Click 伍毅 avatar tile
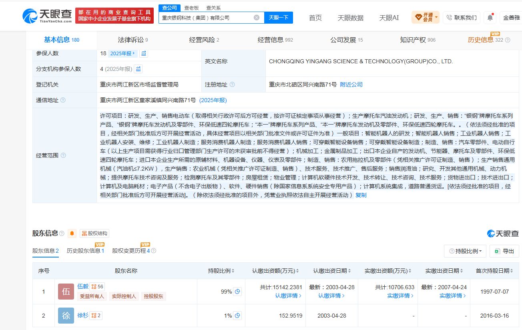This screenshot has width=522, height=330. tap(66, 292)
